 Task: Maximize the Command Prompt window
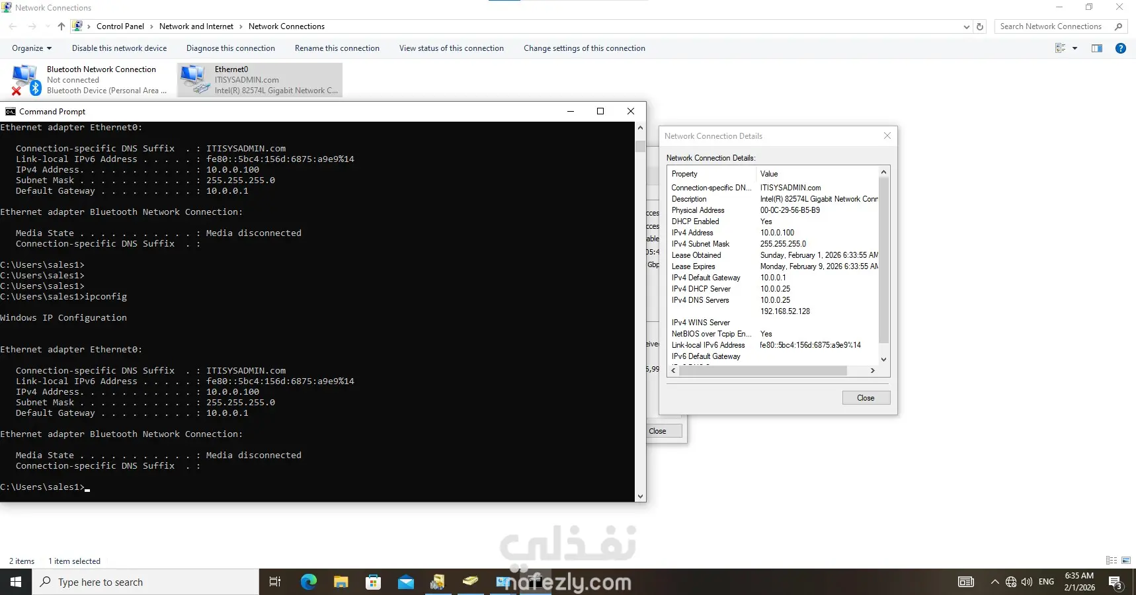coord(600,111)
